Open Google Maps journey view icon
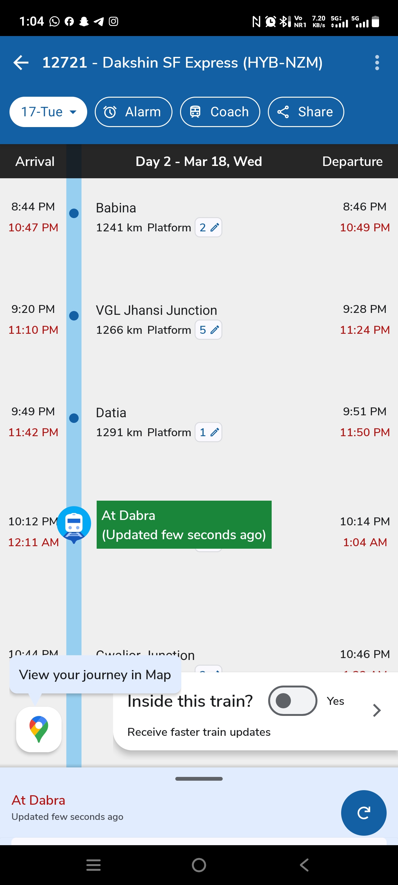 (x=39, y=729)
